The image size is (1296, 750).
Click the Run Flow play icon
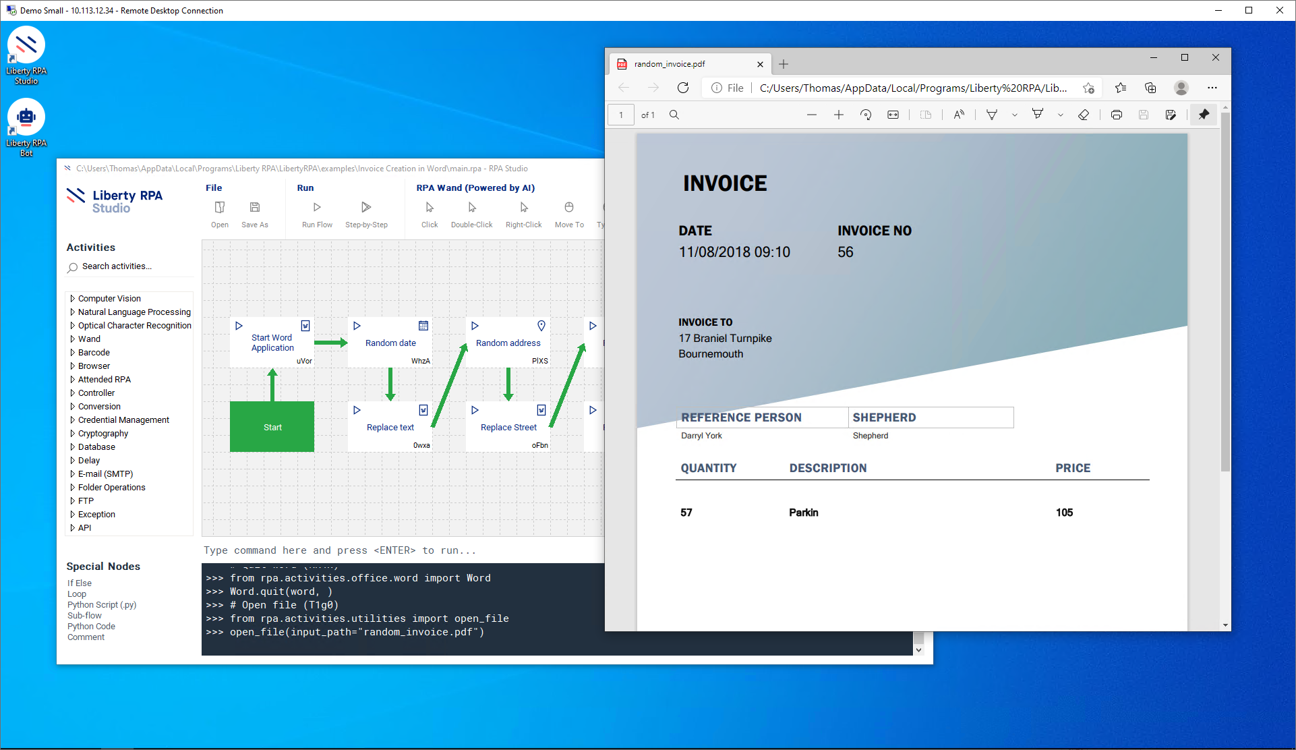(317, 207)
